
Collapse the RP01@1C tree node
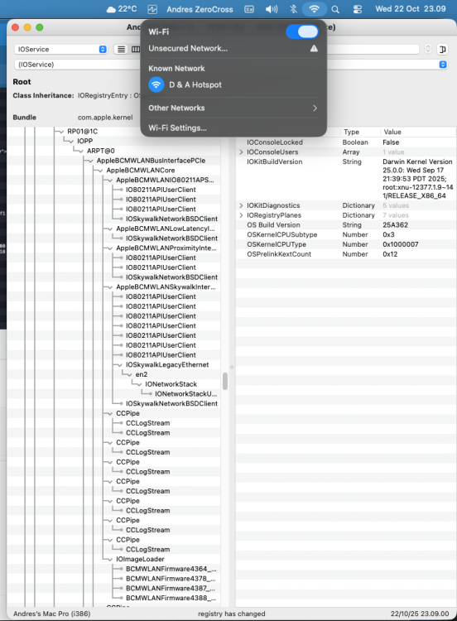click(x=61, y=132)
